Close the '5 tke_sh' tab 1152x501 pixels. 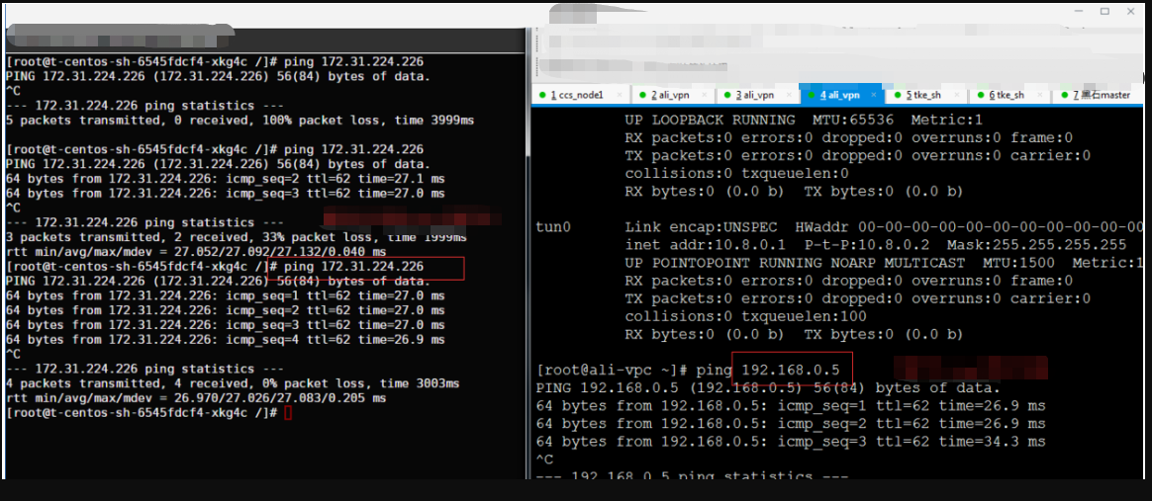point(957,96)
